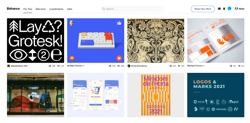Open the messages envelope icon
Screen dimensions: 250x123
click(219, 9)
